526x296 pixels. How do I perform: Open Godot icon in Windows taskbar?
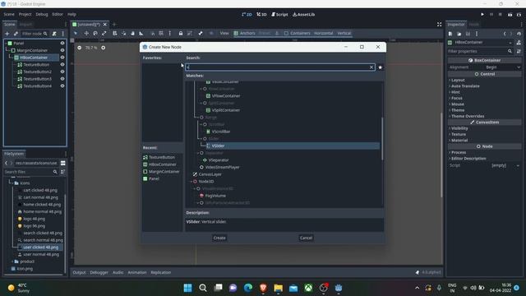click(339, 288)
